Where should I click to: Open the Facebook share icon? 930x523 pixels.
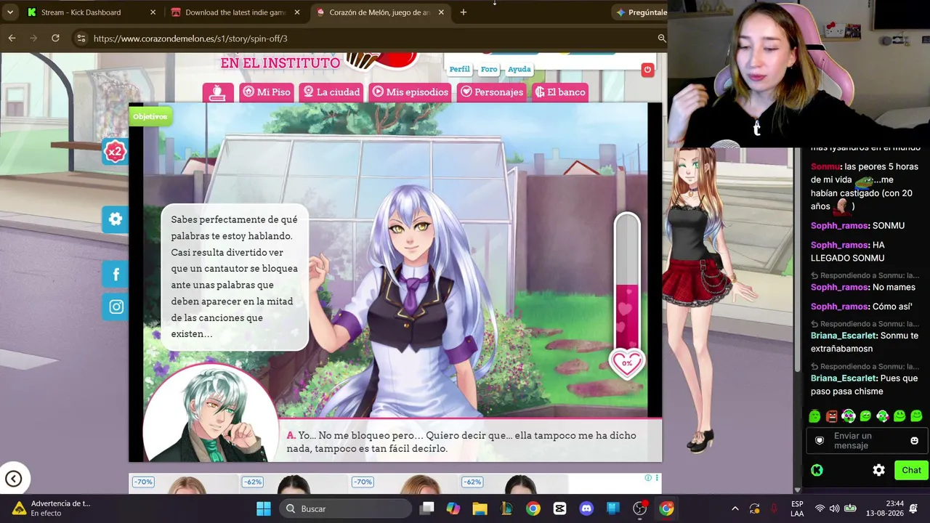pos(116,274)
